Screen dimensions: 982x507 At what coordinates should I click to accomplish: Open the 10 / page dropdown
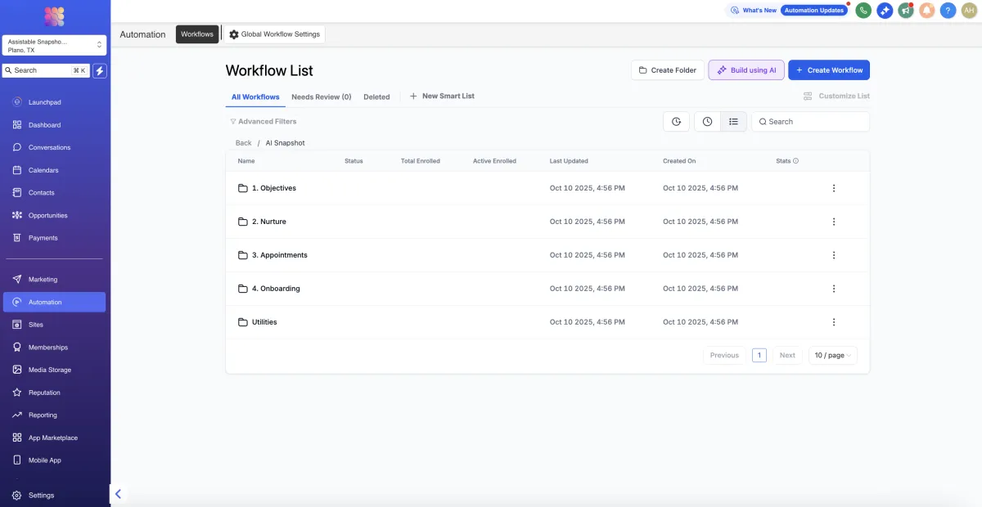[832, 356]
